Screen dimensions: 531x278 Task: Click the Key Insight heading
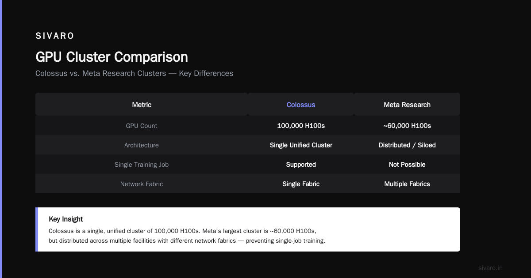tap(66, 219)
